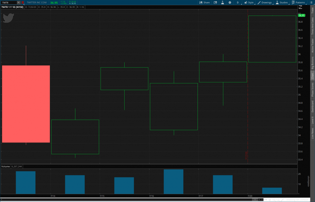
Task: Click the last price 36.95 in the header
Action: 54,2
